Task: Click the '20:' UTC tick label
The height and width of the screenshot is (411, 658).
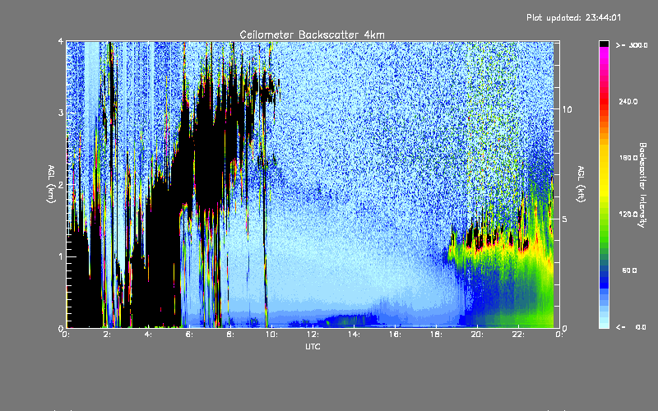Action: (x=477, y=335)
